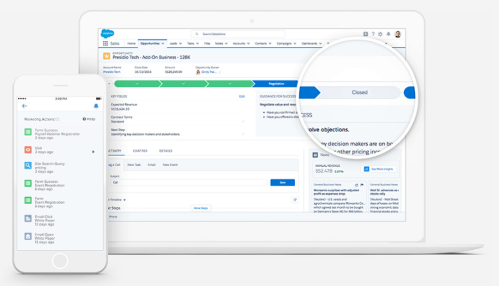Viewport: 499px width, 286px height.
Task: Click the Salesforce cloud logo
Action: pos(107,33)
